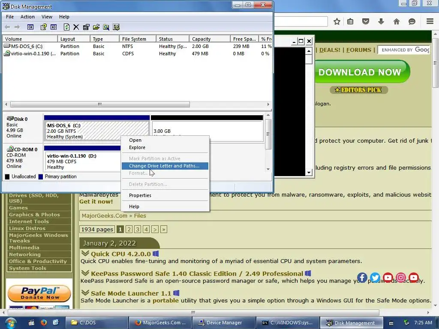Switch to the C:\DOS taskbar window
Screen dimensions: 439x329
(x=97, y=323)
